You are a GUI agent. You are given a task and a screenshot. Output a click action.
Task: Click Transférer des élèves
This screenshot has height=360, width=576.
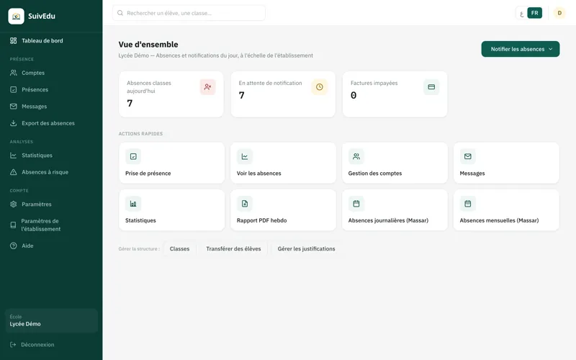click(233, 248)
